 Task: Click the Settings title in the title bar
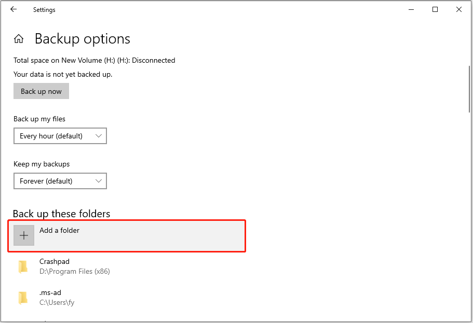coord(44,9)
